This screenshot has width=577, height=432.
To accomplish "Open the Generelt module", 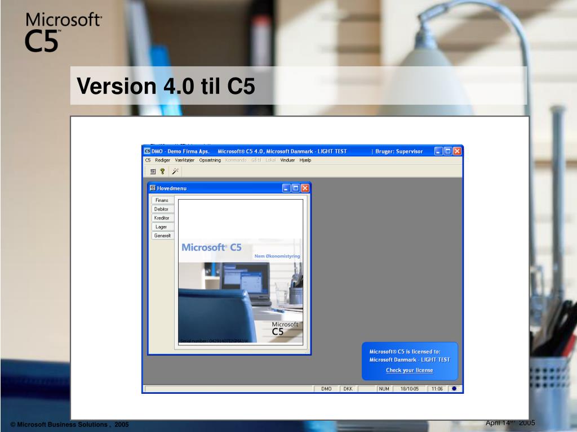I will pos(162,236).
